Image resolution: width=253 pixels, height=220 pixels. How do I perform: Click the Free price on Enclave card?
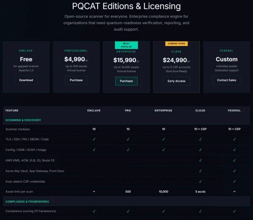26,59
